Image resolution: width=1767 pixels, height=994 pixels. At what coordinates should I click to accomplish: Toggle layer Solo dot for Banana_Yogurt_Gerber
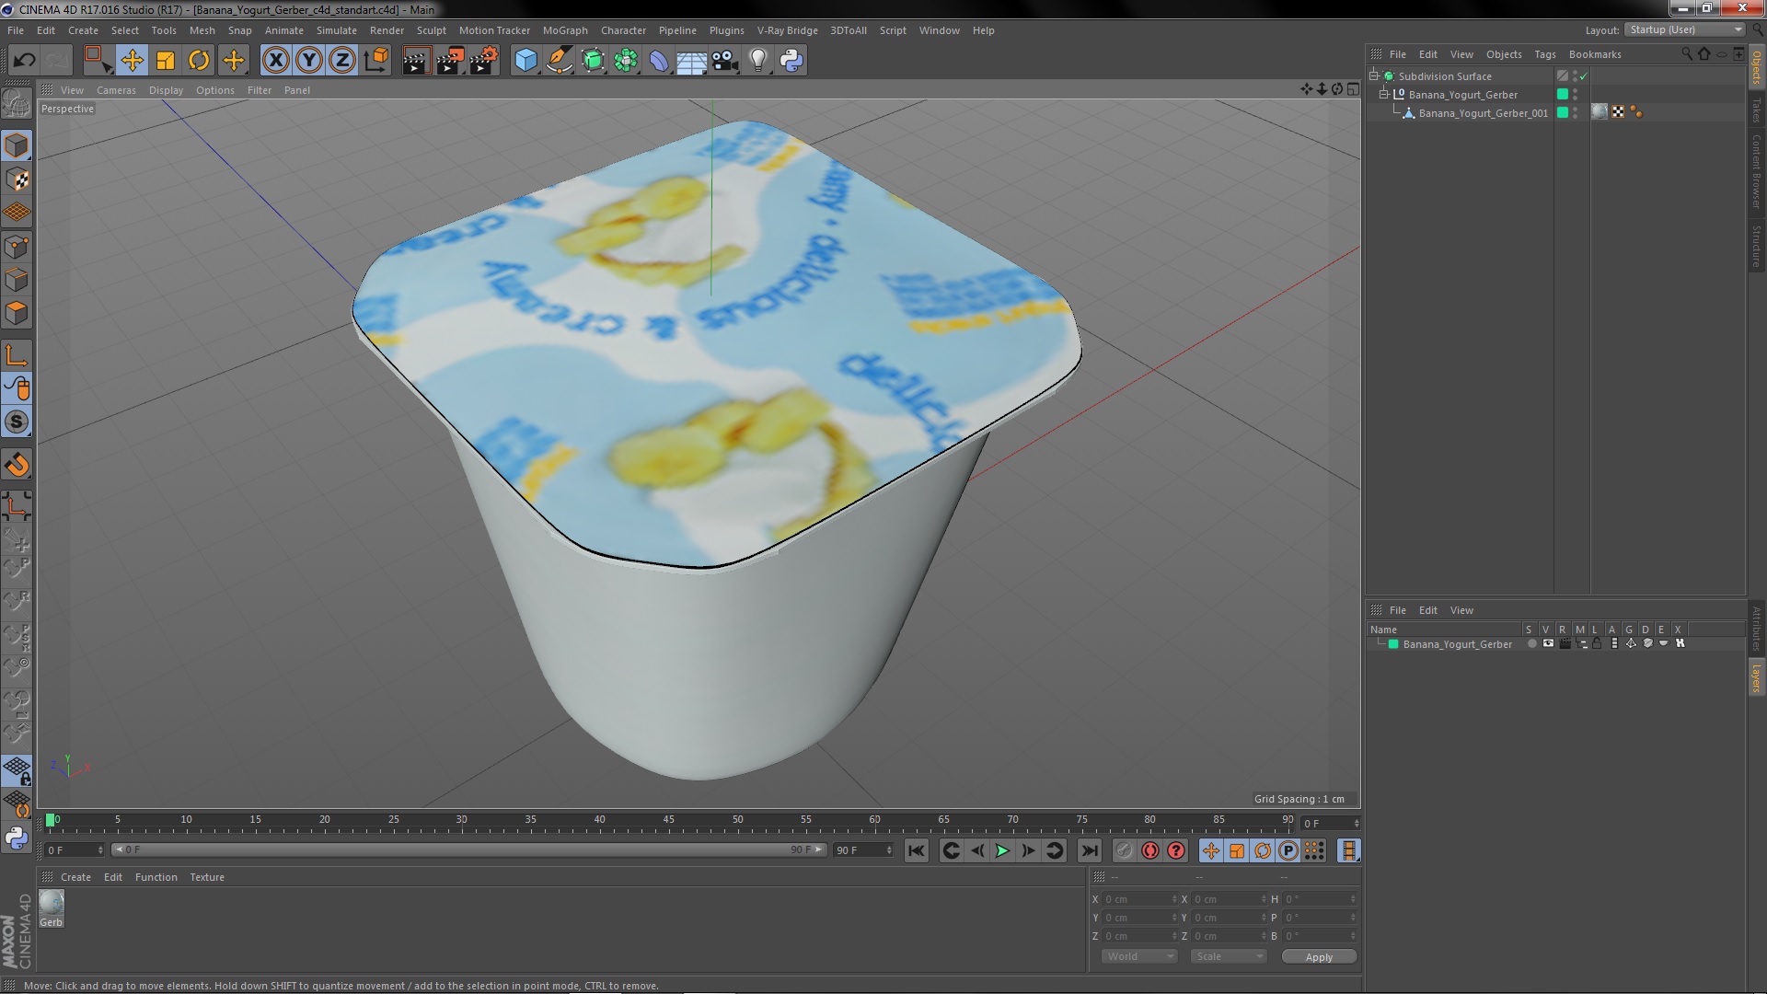pyautogui.click(x=1531, y=644)
